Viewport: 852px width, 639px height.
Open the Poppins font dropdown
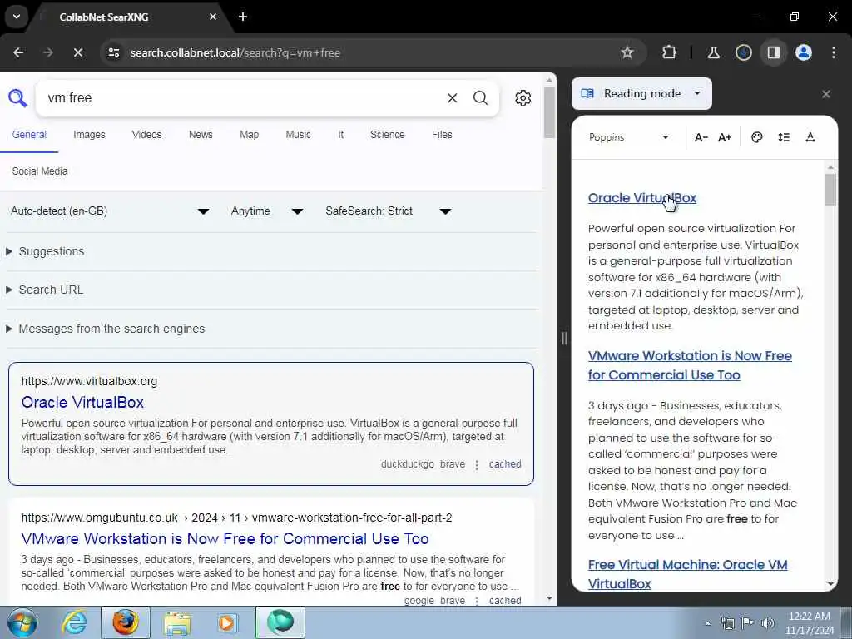pos(629,137)
